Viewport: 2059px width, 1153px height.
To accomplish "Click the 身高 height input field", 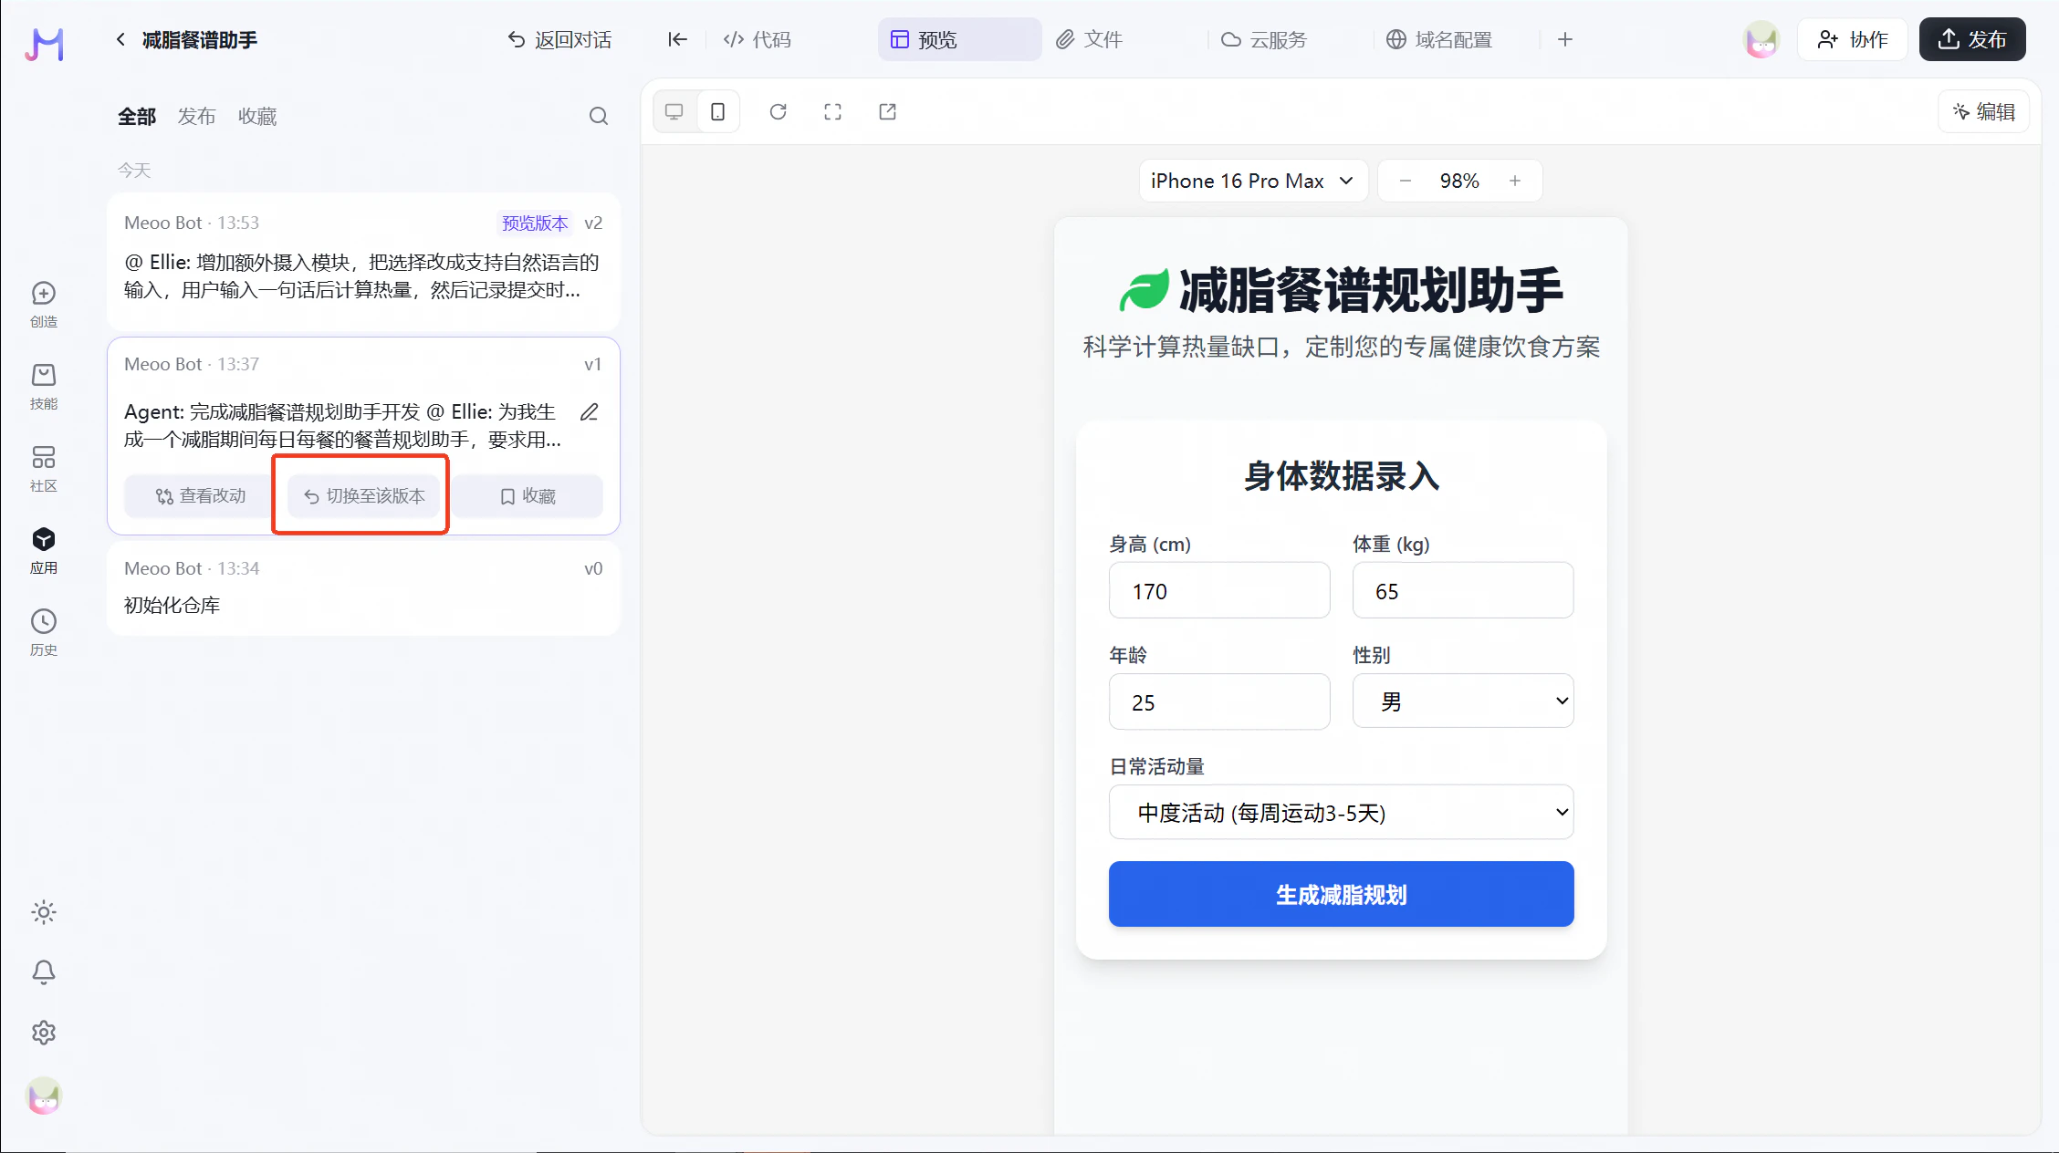I will (1218, 591).
